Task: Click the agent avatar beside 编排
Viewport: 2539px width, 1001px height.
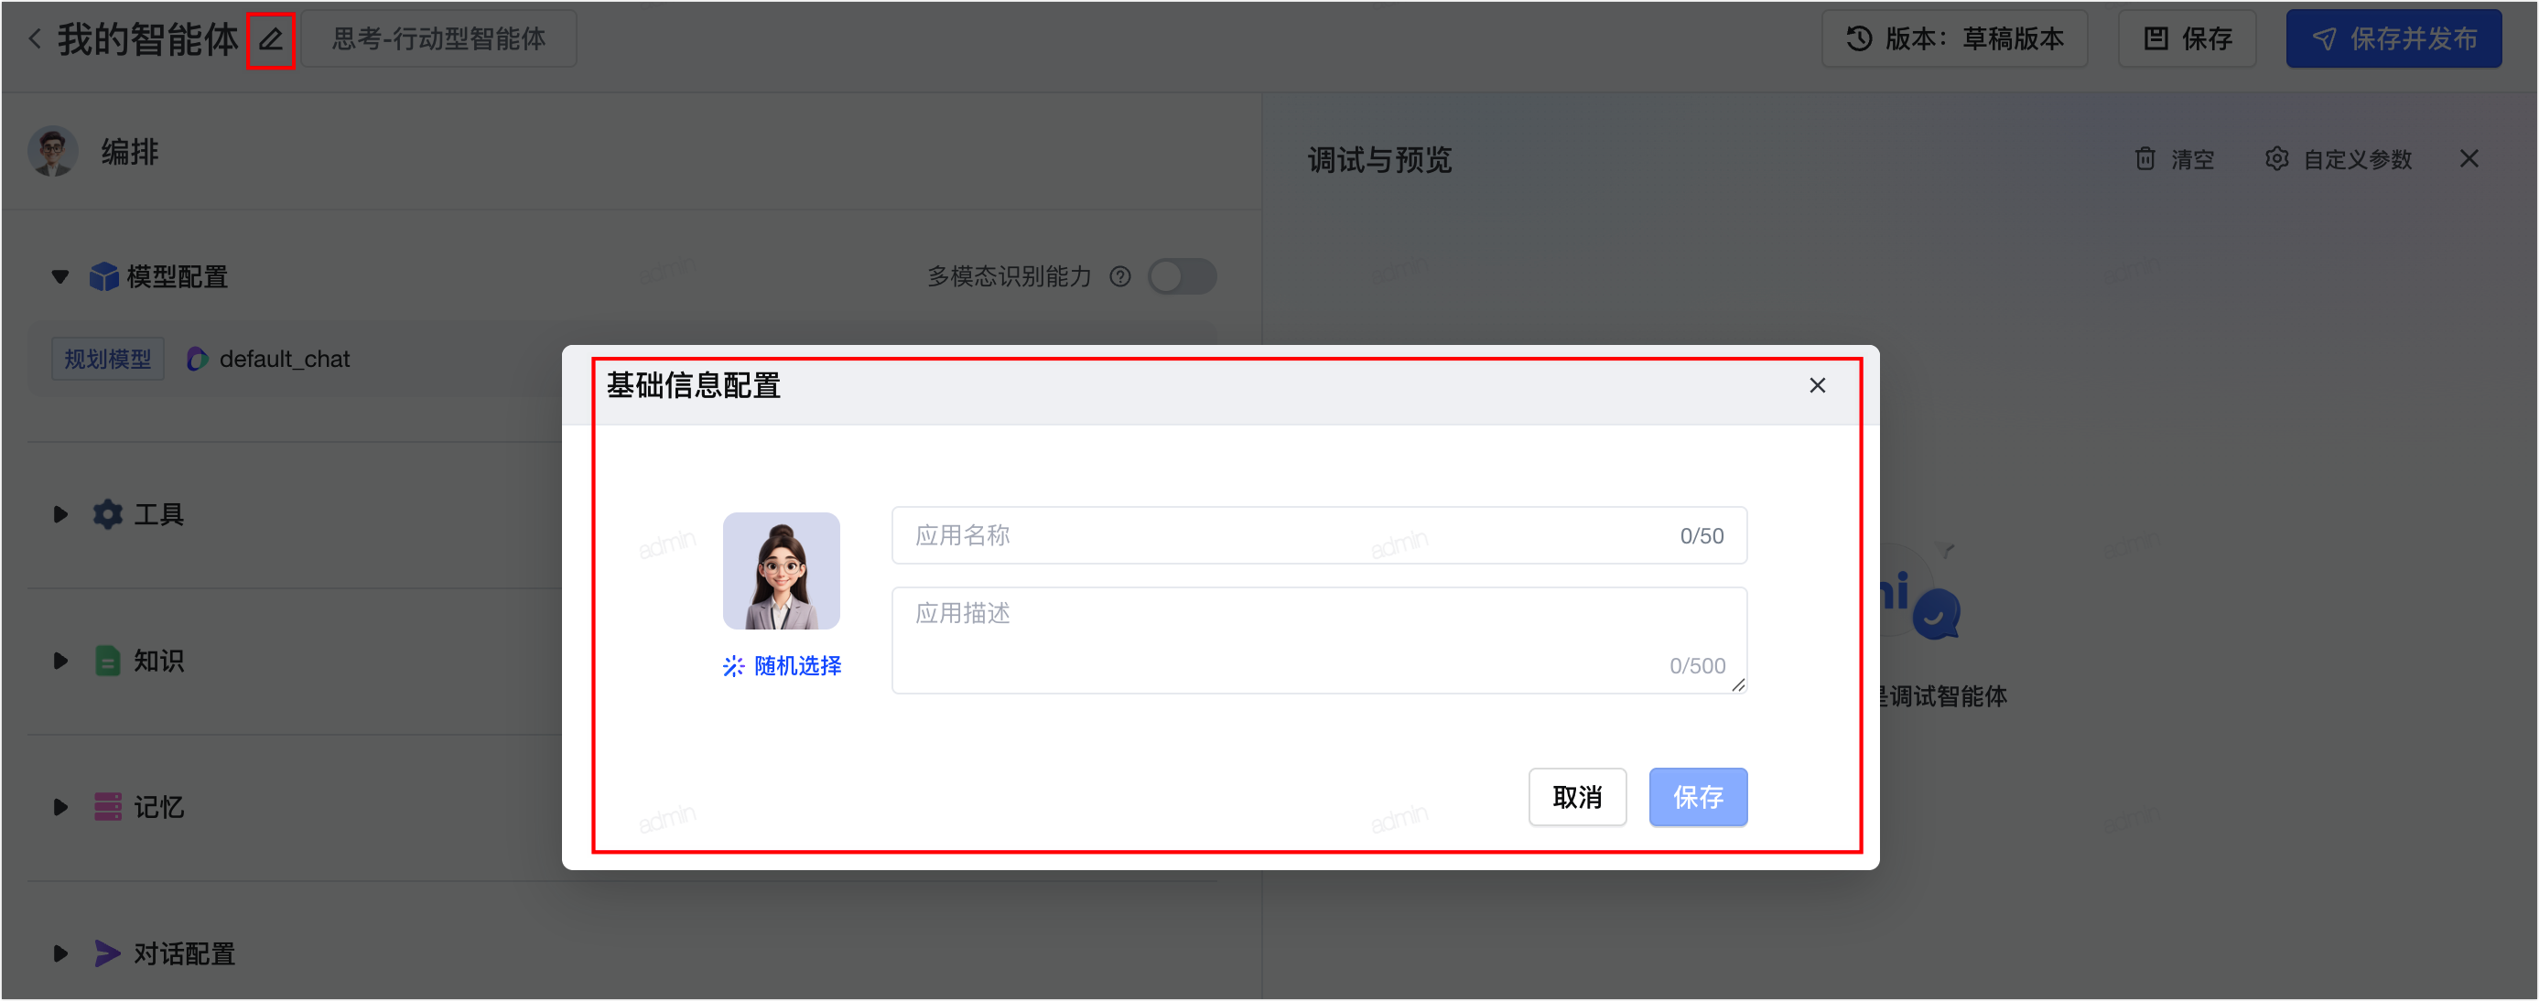Action: pyautogui.click(x=53, y=152)
